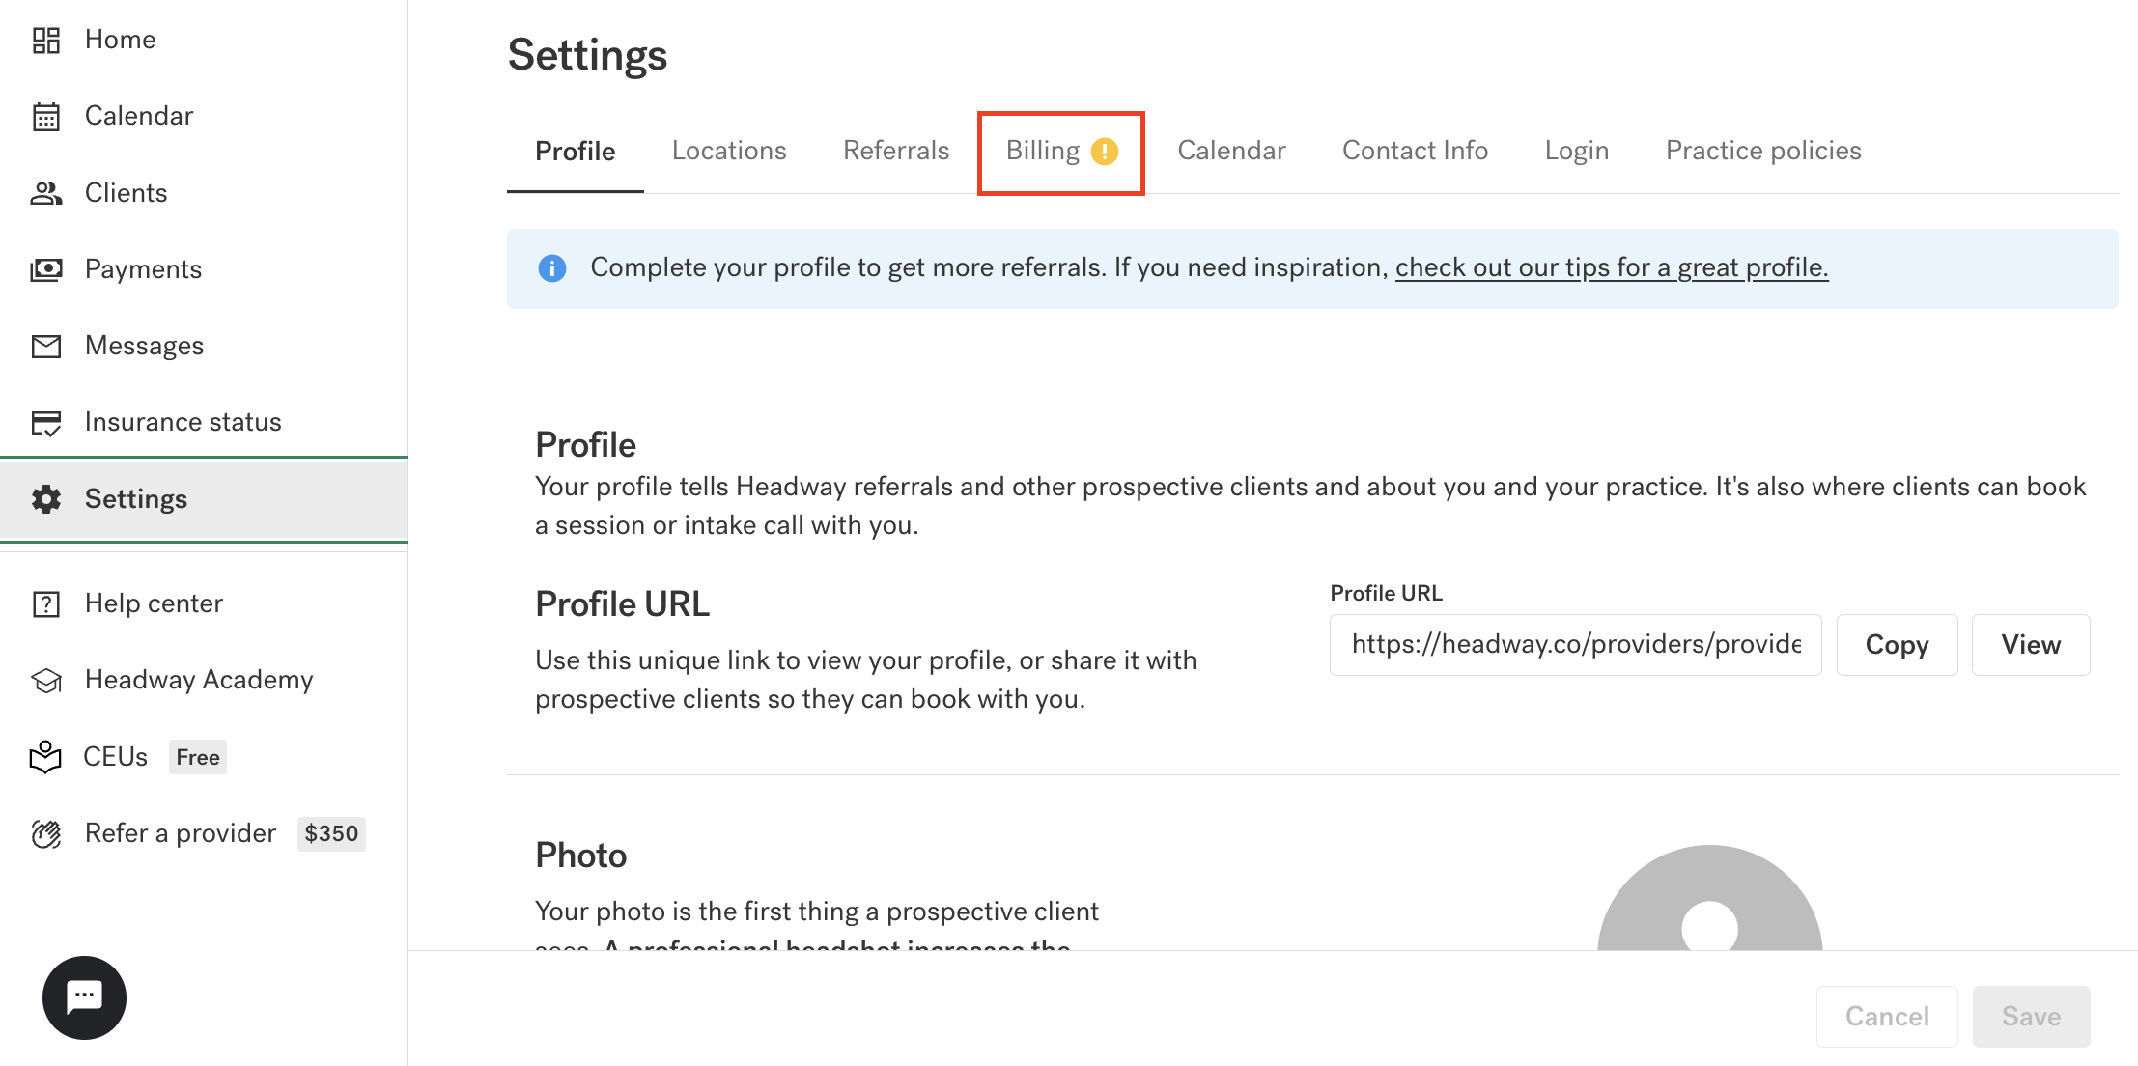Copy the Profile URL
Viewport: 2138px width, 1066px height.
(x=1896, y=644)
